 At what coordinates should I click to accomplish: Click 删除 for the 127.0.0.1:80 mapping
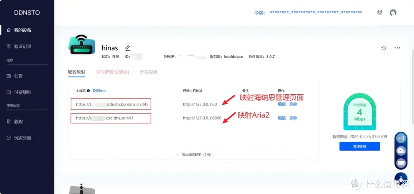(293, 104)
